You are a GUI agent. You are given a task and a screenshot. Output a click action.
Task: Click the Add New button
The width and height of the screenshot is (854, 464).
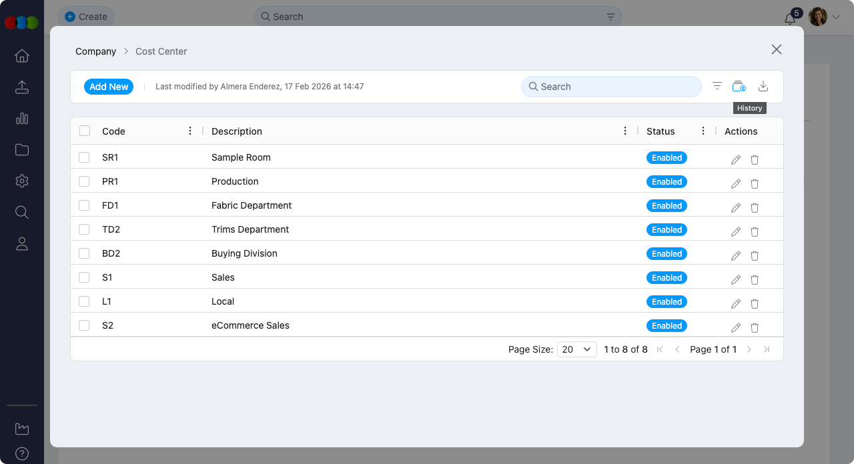click(109, 87)
